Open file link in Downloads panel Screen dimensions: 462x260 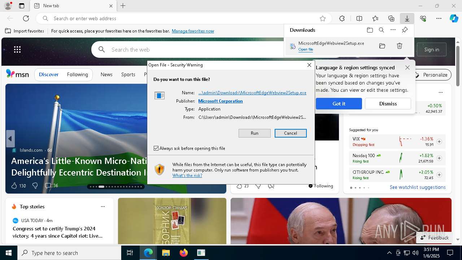pyautogui.click(x=305, y=49)
